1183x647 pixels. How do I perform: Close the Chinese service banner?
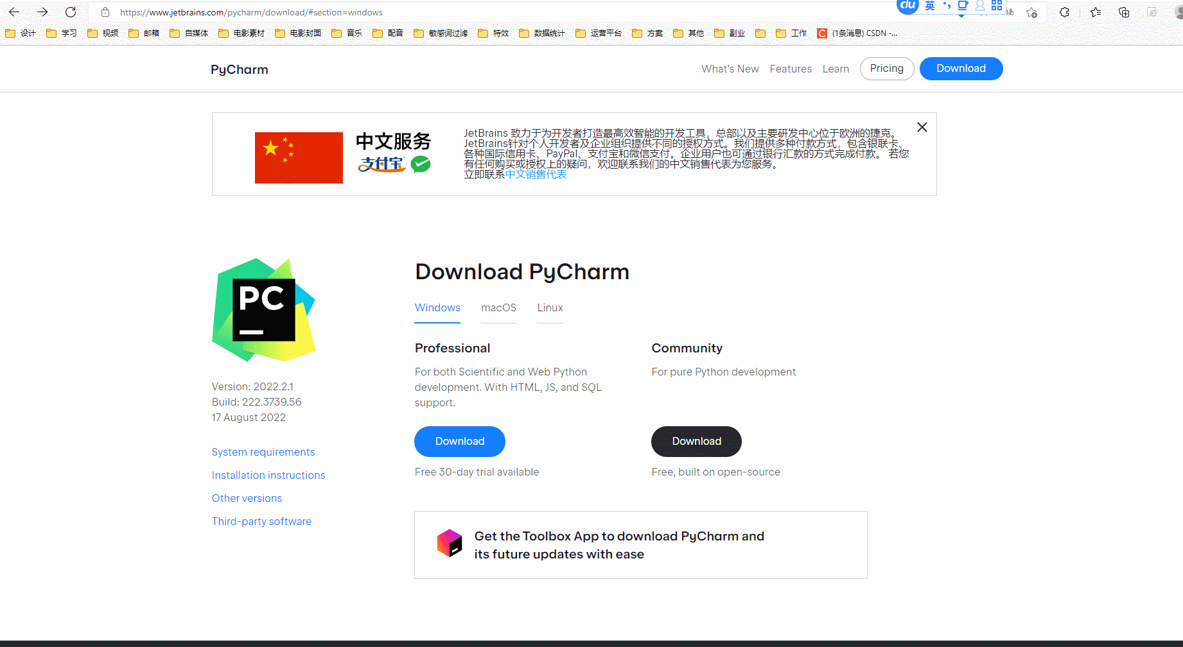pos(922,127)
